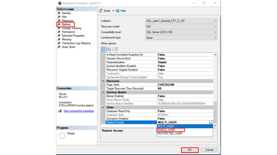
Task: Select the Parameterization row
Action: click(160, 62)
